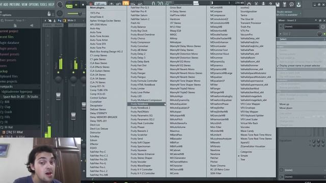Click the Slot 1 mix level knob

click(319, 34)
